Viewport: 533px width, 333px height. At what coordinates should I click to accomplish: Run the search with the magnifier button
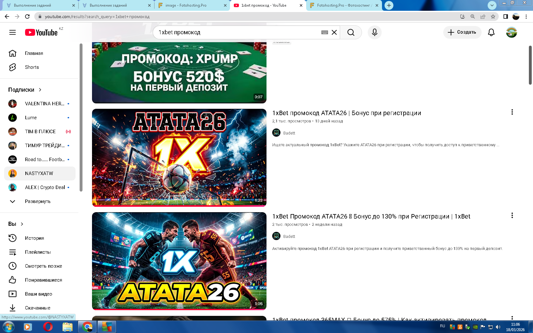tap(351, 32)
